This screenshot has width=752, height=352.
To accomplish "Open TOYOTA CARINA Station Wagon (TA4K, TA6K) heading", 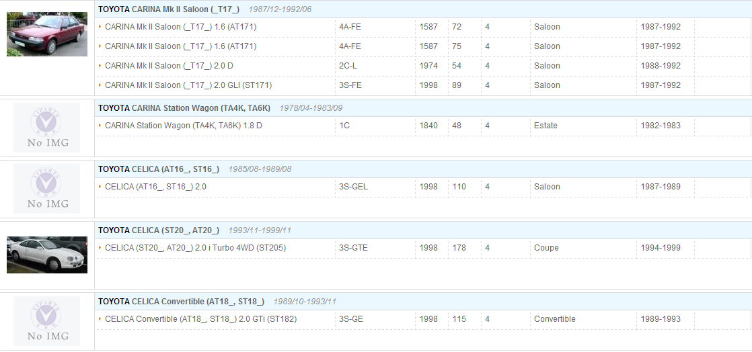I will click(184, 108).
